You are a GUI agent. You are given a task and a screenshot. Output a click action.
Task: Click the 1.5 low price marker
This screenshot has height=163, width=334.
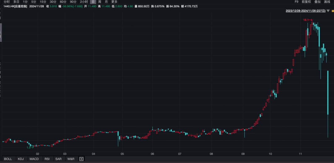click(29, 148)
